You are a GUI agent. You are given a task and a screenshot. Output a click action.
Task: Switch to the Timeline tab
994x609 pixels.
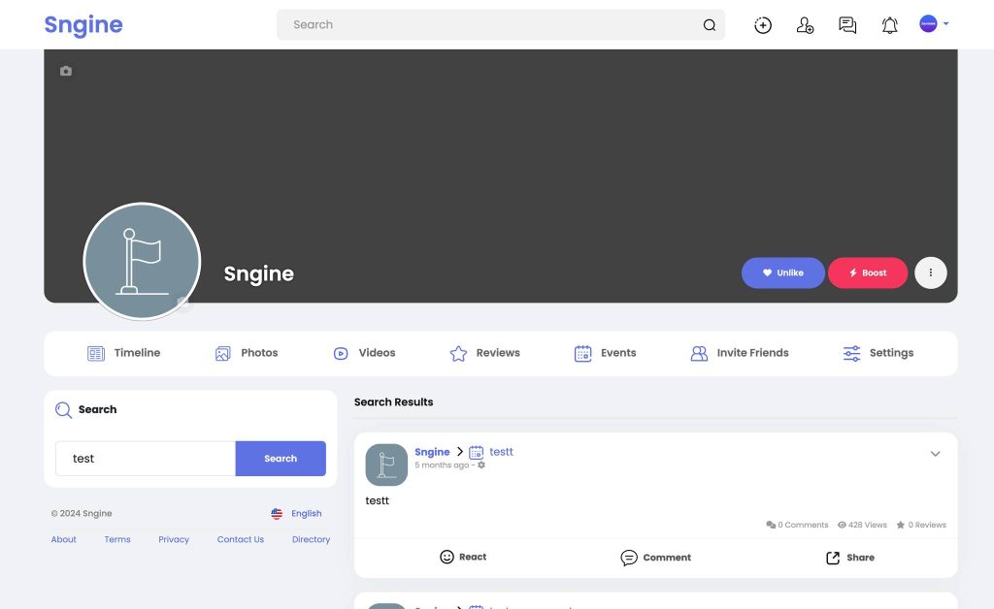coord(123,353)
